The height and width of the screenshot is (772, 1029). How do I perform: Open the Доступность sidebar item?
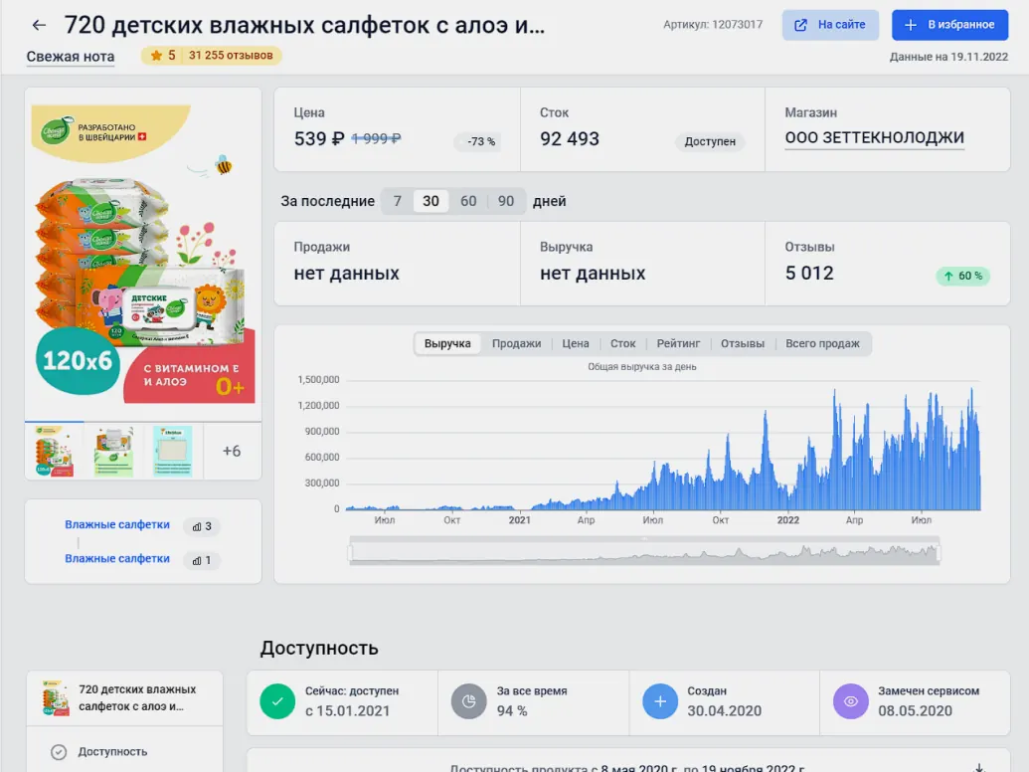pos(124,752)
